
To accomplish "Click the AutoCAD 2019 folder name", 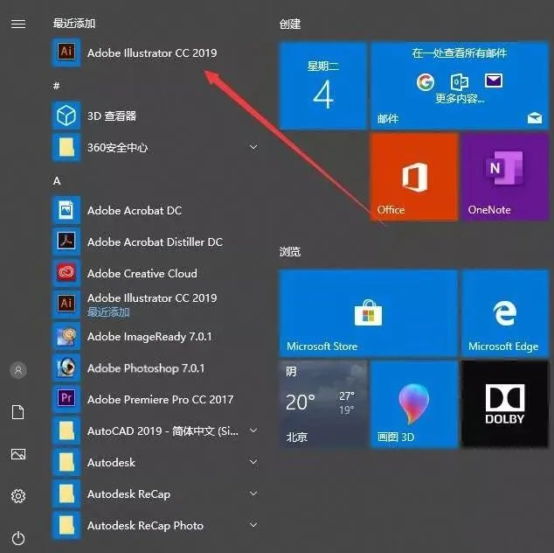I will tap(163, 430).
